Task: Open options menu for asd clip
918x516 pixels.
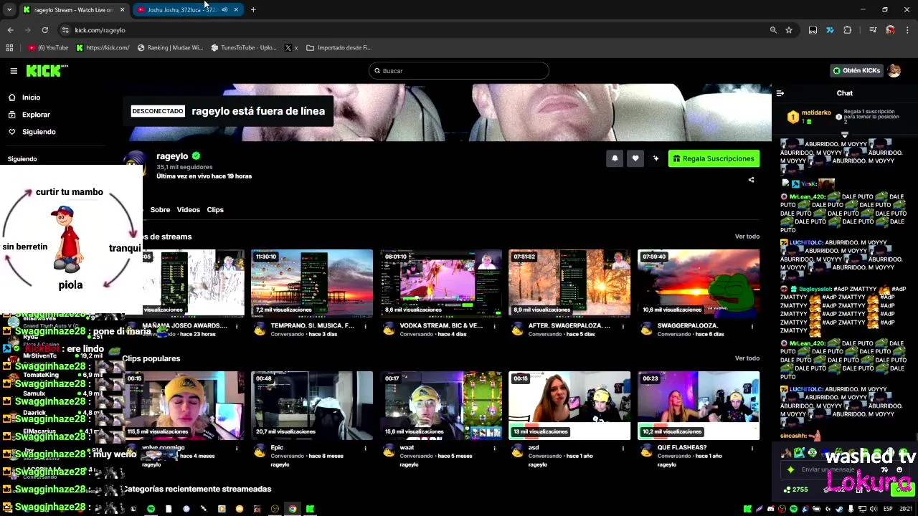Action: click(623, 448)
